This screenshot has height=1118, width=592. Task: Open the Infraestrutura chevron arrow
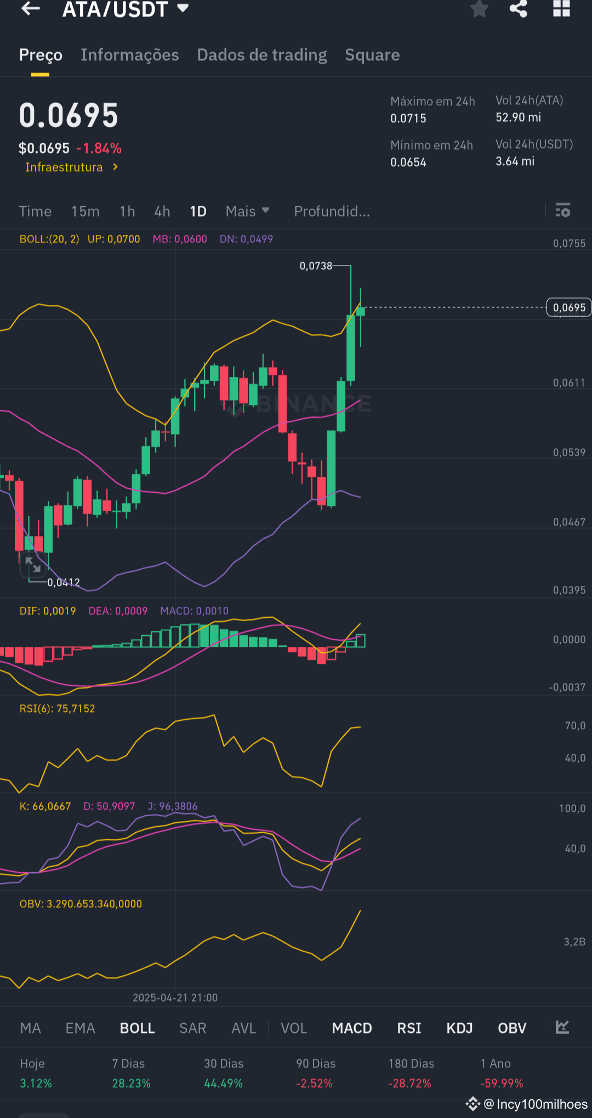tap(115, 167)
